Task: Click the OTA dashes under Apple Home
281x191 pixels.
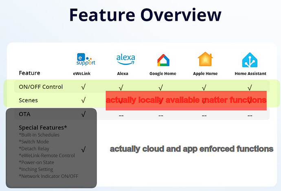Action: tap(204, 116)
